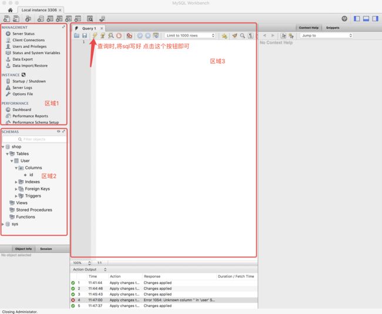Click the commit transaction icon
Screen dimensions: 382x314
click(x=140, y=36)
